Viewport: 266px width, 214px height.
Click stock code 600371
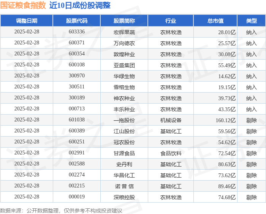coord(77,43)
